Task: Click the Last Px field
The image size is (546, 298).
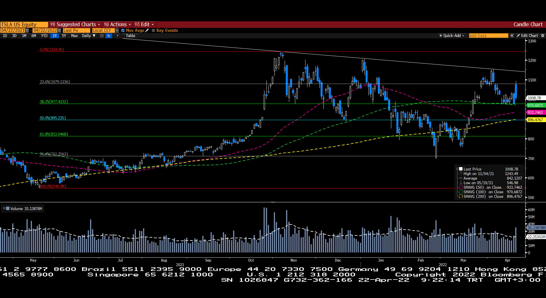Action: 76,30
